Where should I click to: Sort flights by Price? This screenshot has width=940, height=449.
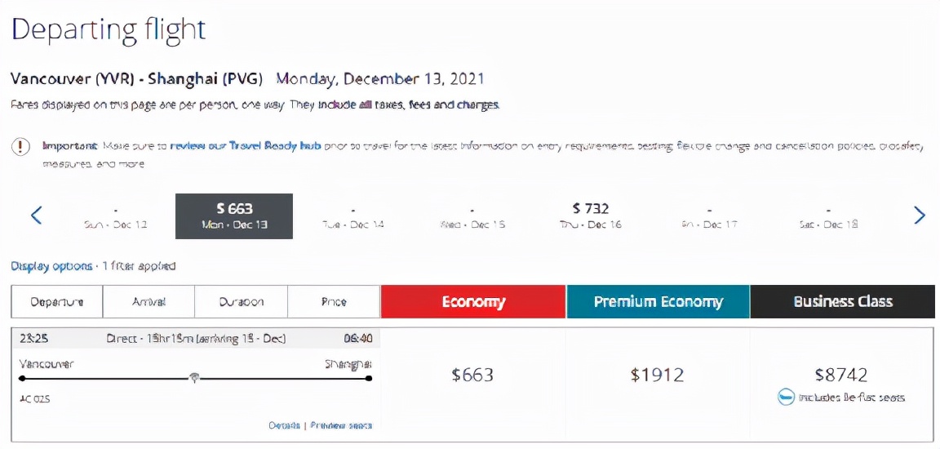pos(334,302)
